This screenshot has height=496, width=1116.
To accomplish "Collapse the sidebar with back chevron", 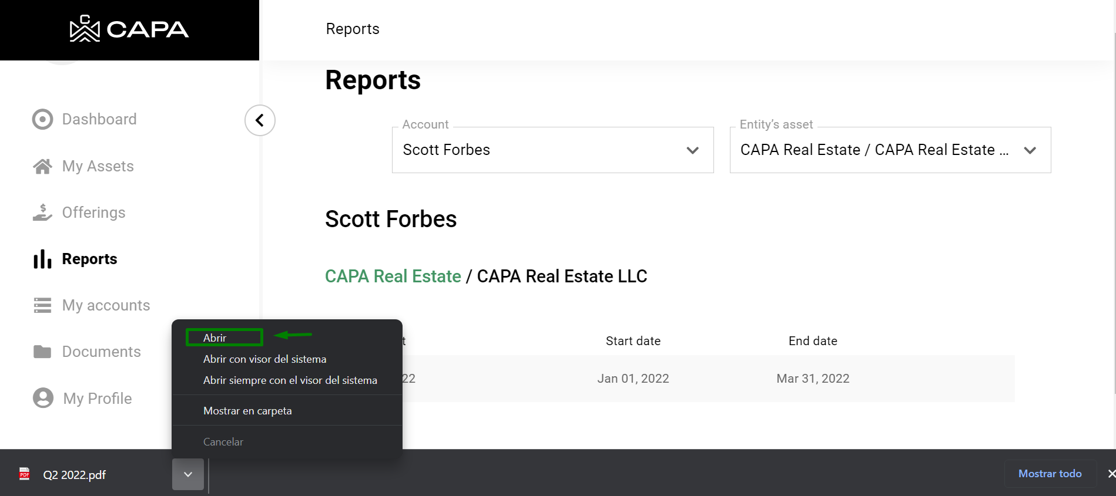I will [x=260, y=120].
